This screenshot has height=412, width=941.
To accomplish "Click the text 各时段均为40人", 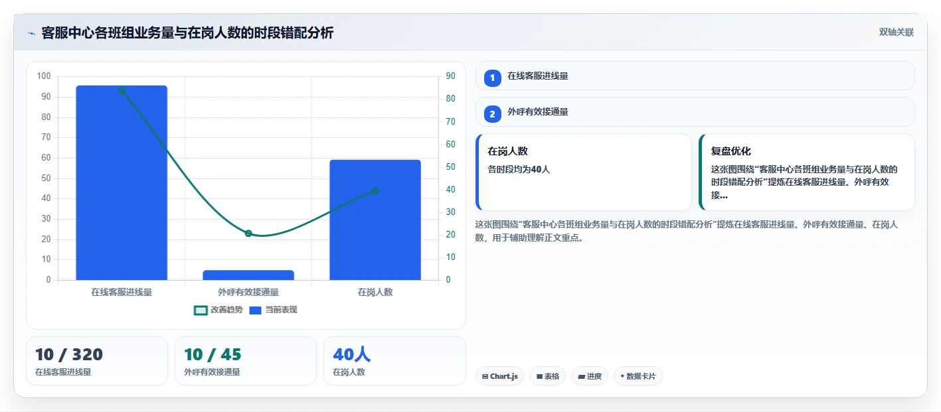I will [519, 169].
